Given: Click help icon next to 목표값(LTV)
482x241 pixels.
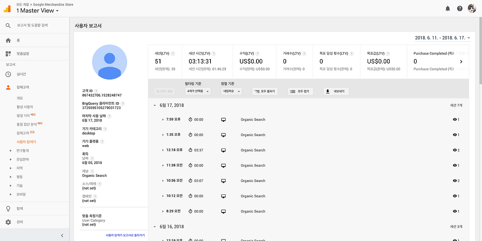Looking at the screenshot, I should [x=388, y=54].
